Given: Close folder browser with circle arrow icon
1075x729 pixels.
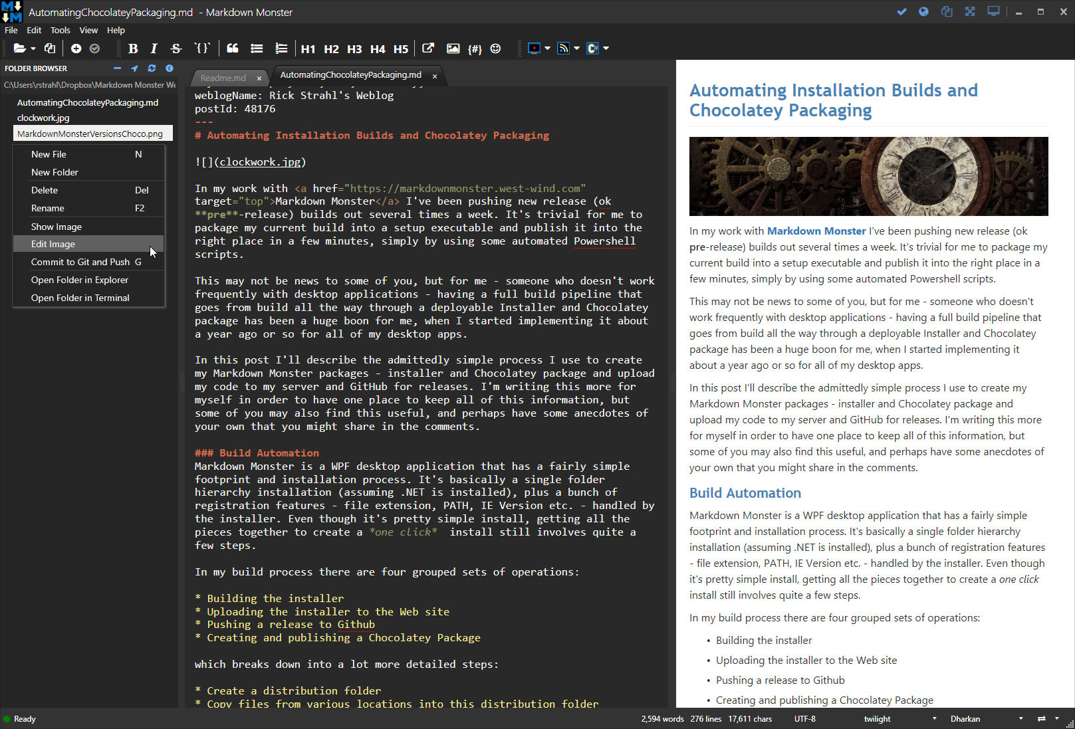Looking at the screenshot, I should (170, 68).
